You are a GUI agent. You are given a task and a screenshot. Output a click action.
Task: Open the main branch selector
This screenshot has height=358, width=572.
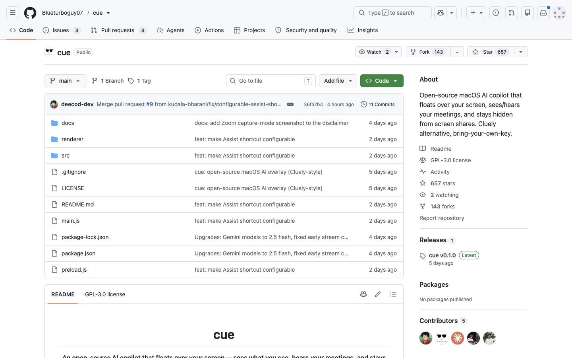click(65, 81)
